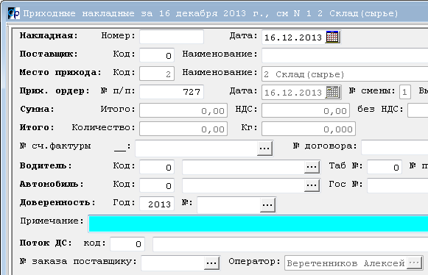Click the Водитель name field
The height and width of the screenshot is (275, 428).
click(243, 167)
